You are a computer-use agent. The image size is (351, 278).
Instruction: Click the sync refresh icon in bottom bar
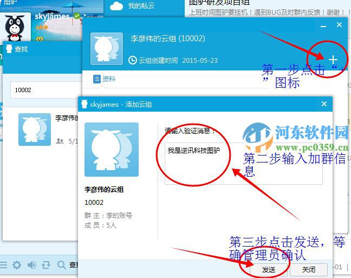46,265
